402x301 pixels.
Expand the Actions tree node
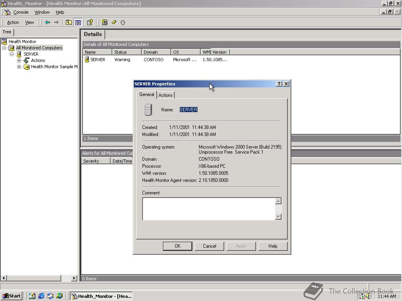(x=19, y=60)
